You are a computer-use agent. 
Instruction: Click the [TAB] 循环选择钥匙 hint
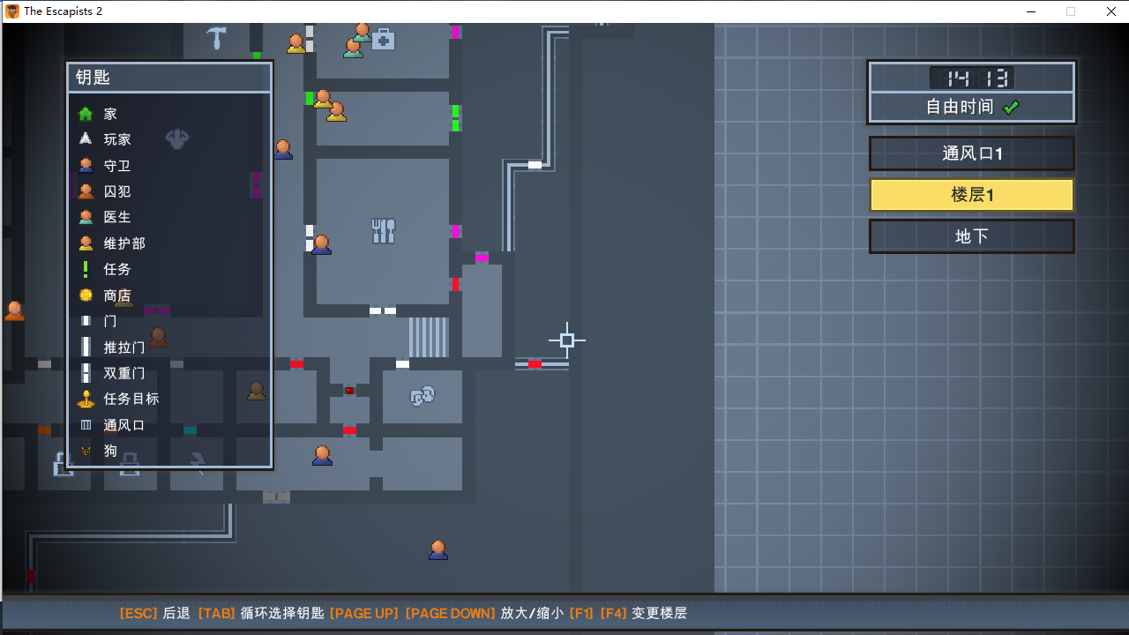[x=261, y=613]
